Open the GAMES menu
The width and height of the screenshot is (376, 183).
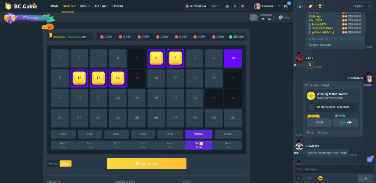click(x=69, y=6)
